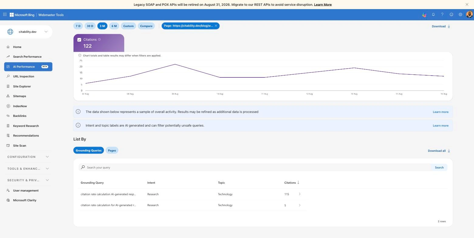The image size is (474, 238).
Task: Click the user profile avatar
Action: click(469, 15)
